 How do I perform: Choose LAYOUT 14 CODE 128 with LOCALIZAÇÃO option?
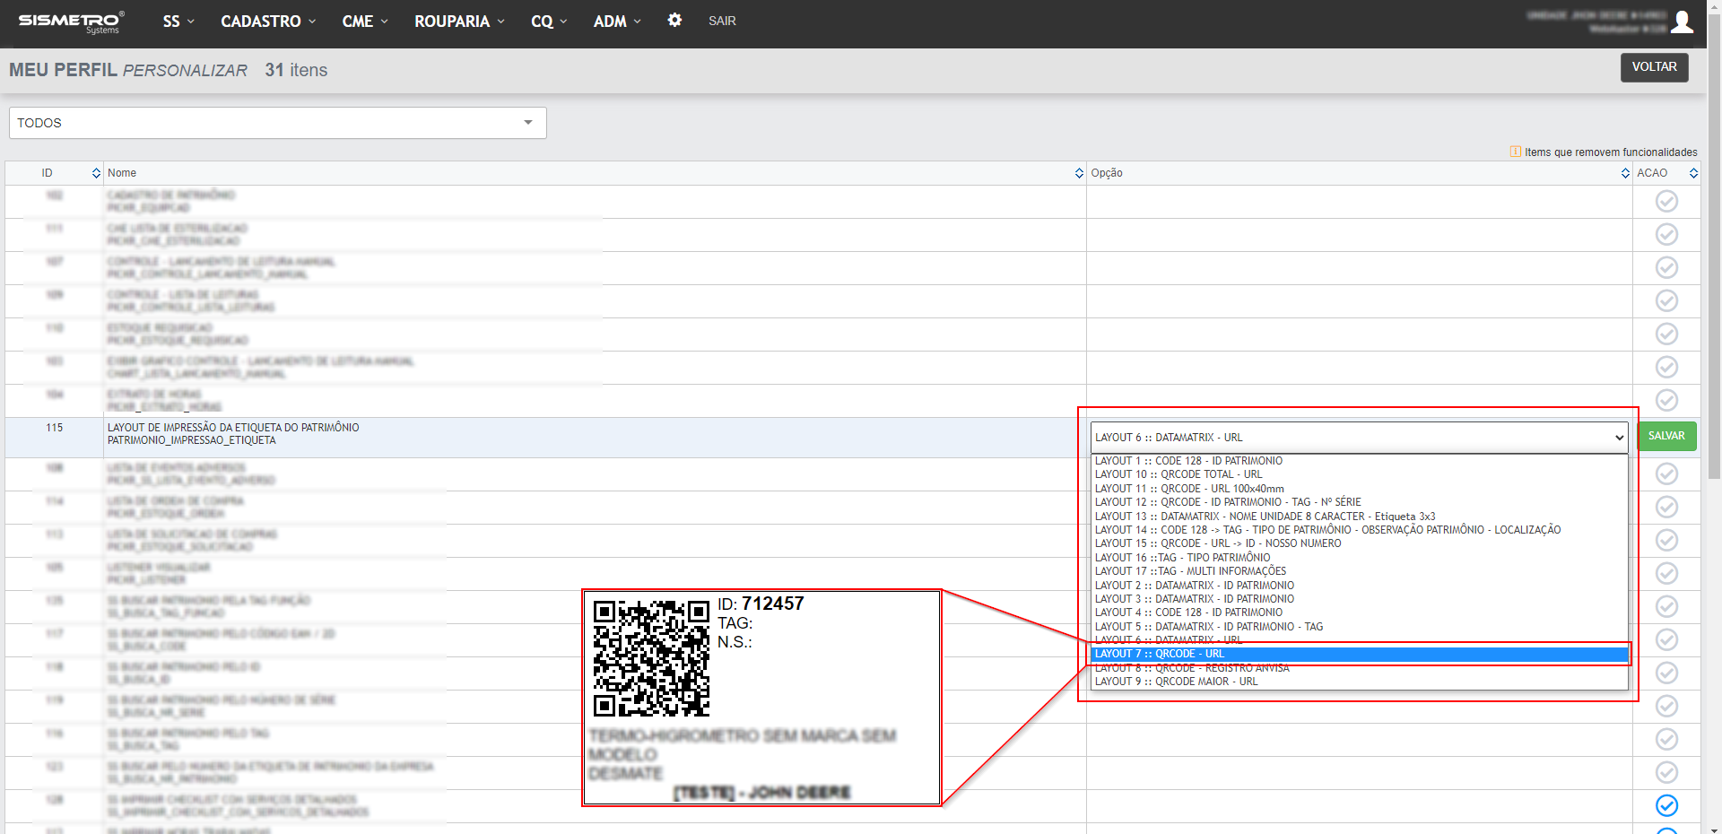1360,530
